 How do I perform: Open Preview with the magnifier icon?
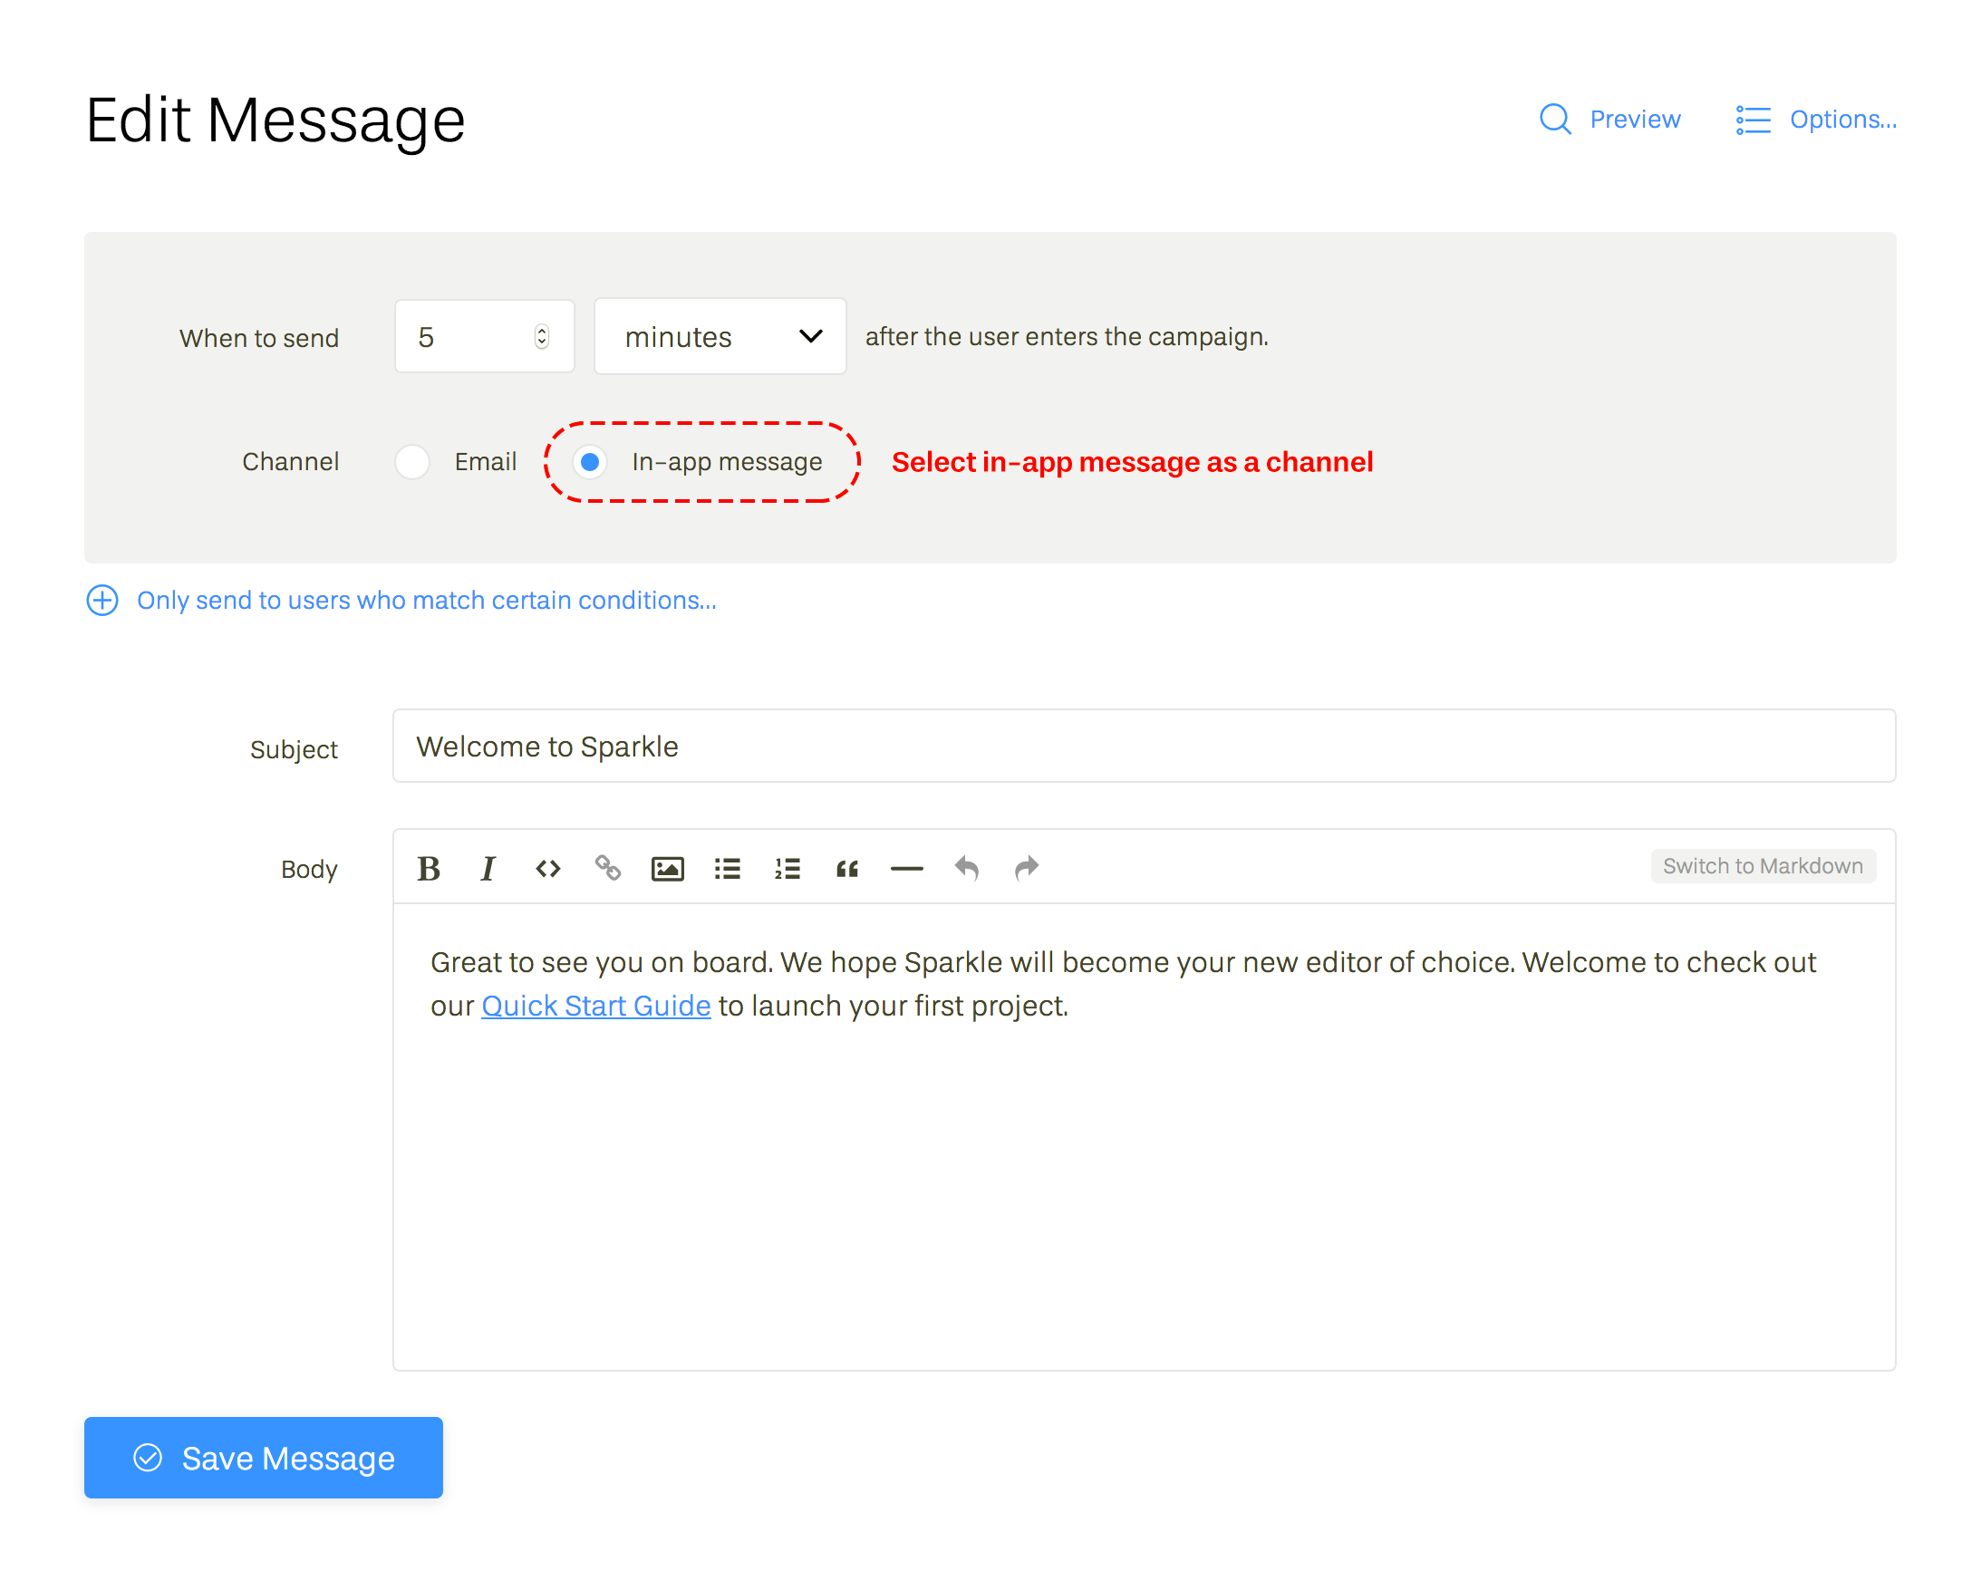pos(1555,120)
